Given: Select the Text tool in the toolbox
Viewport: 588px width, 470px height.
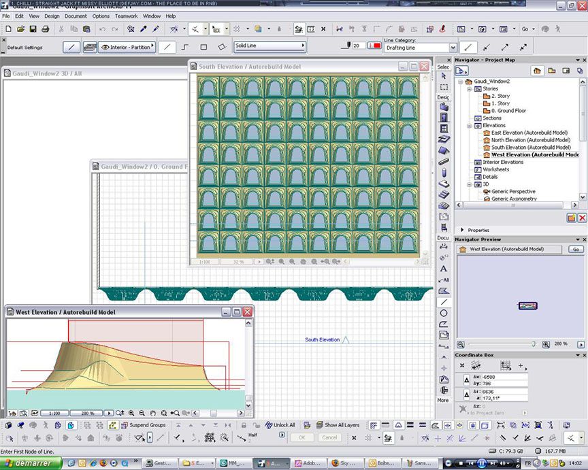Looking at the screenshot, I should 444,269.
